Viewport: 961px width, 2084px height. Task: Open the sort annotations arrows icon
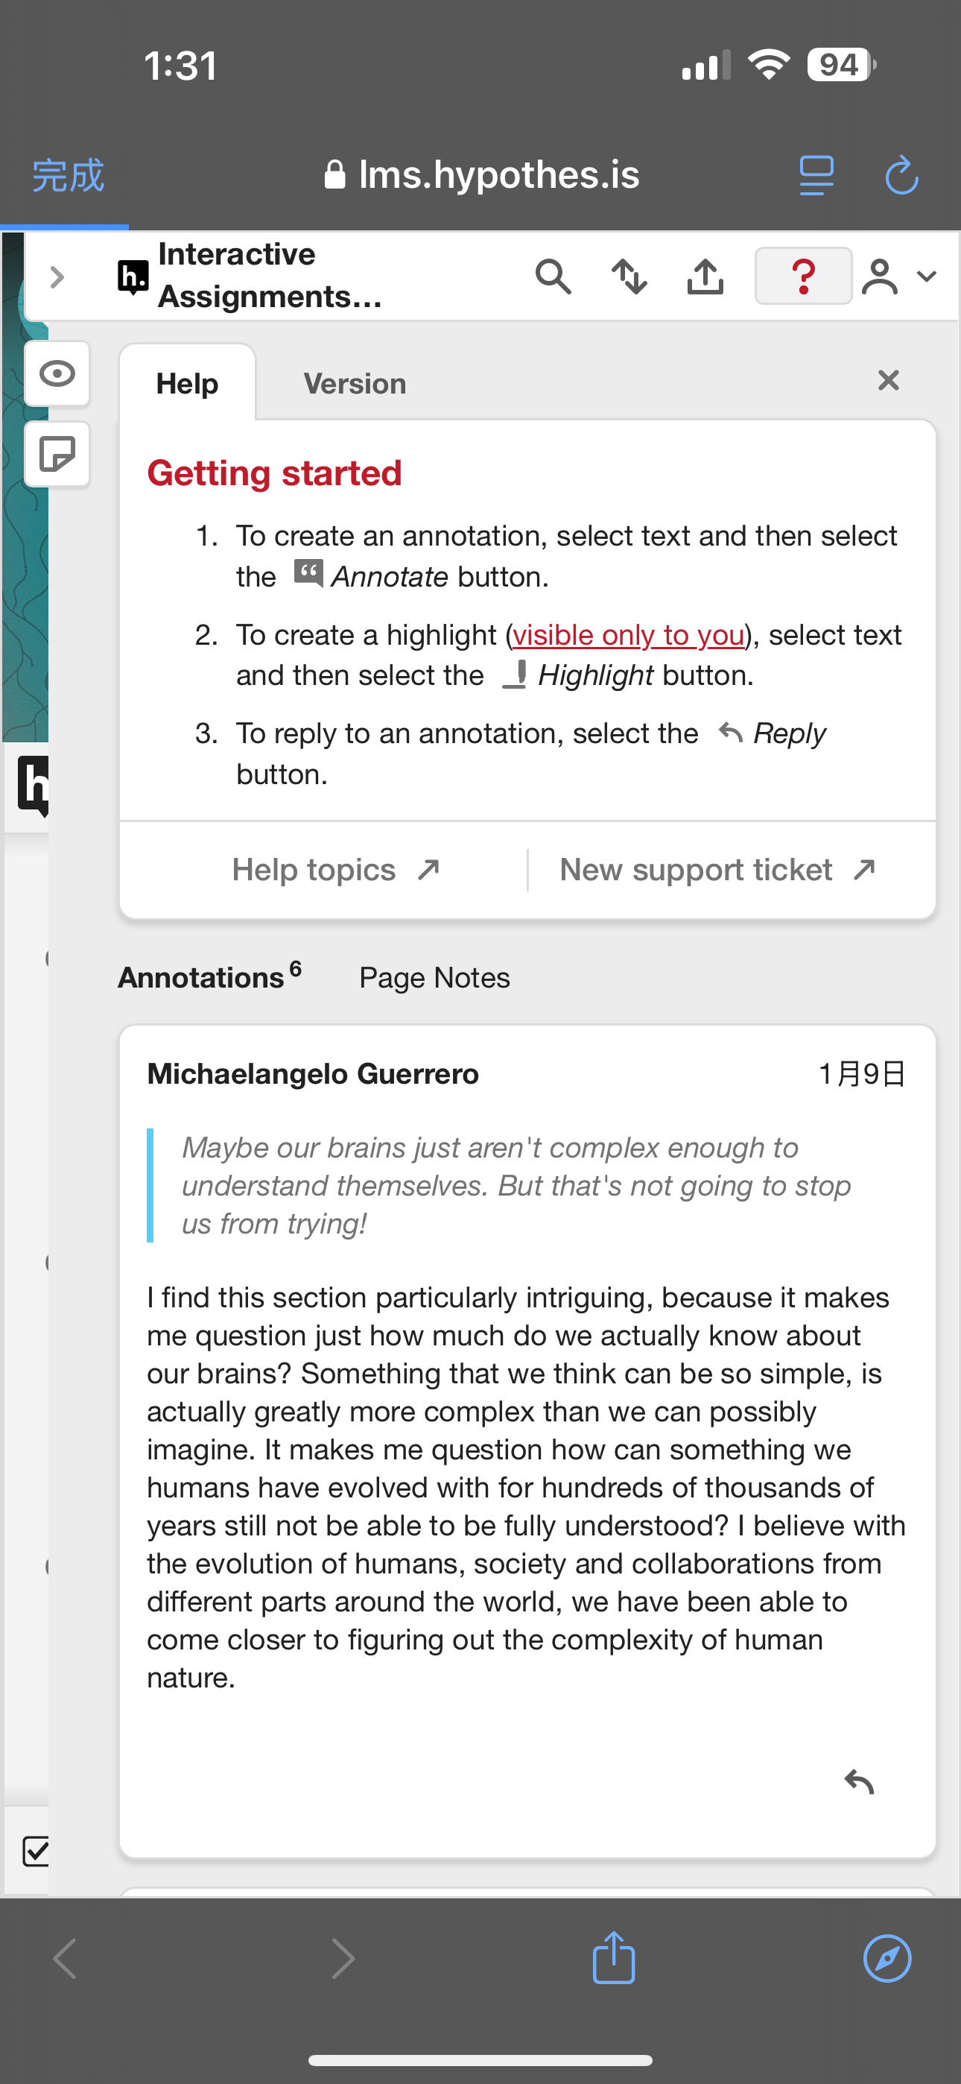tap(629, 277)
